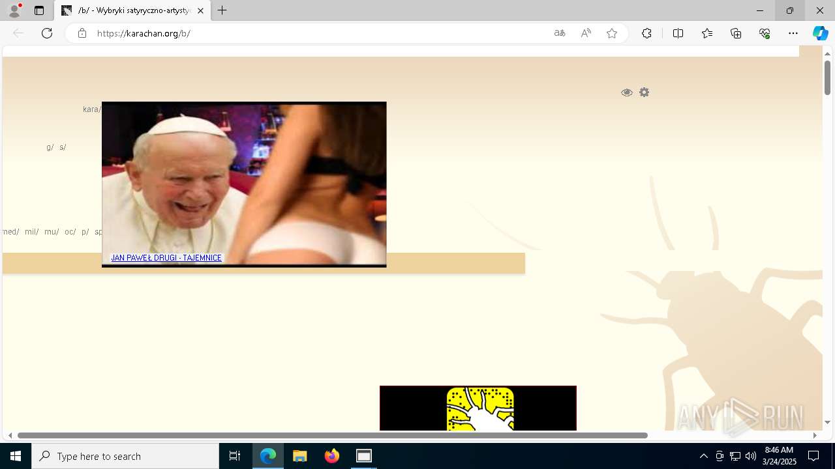Click the yellow Snapcode image

coord(480,409)
